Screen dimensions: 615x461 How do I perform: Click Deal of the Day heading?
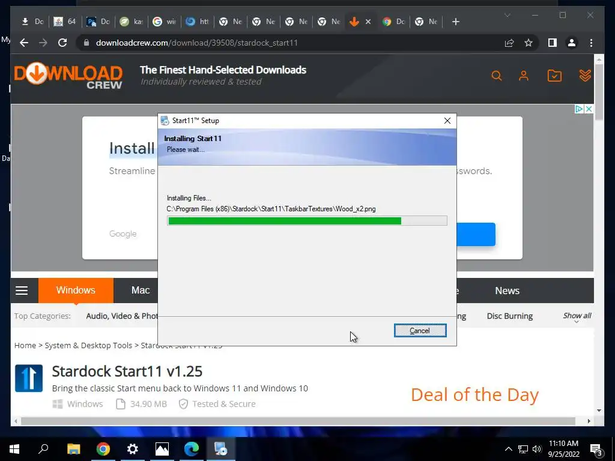[x=474, y=395]
